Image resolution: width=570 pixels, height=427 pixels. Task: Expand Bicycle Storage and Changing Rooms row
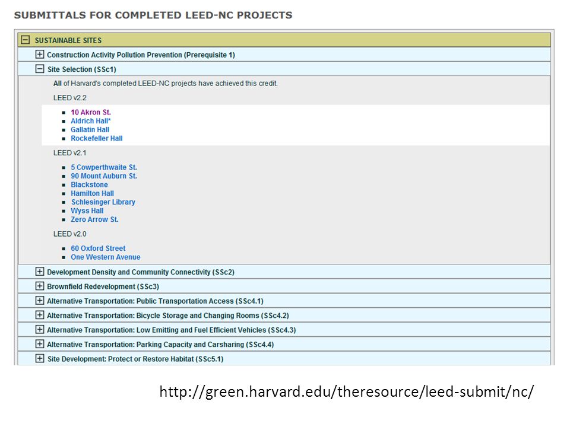(x=40, y=315)
